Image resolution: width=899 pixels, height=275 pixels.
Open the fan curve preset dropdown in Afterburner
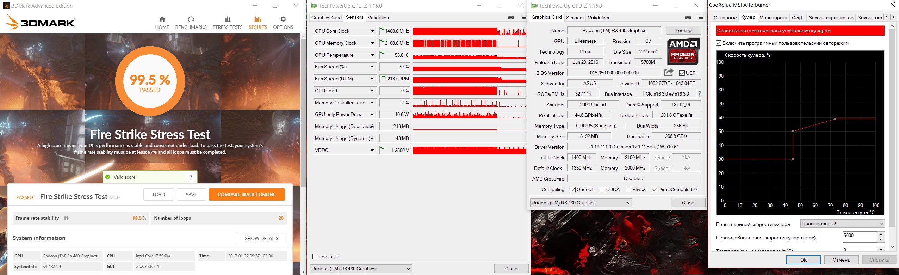click(x=842, y=224)
